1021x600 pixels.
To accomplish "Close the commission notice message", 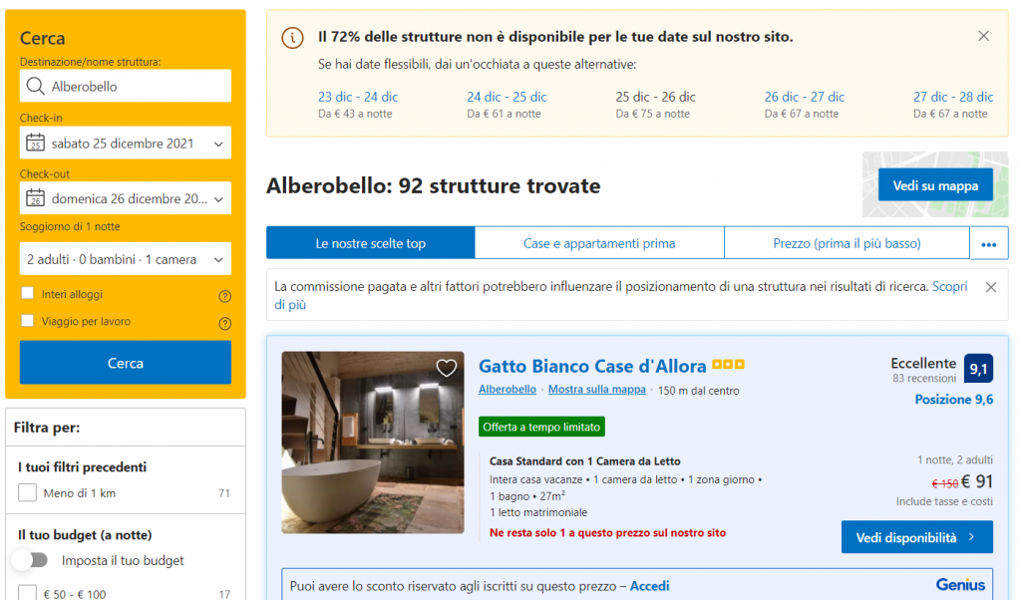I will click(x=990, y=287).
